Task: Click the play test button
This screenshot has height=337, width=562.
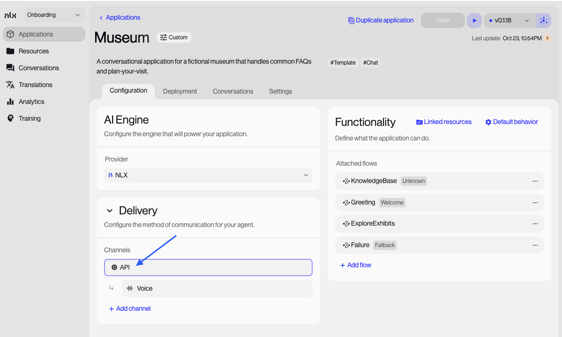Action: click(474, 21)
